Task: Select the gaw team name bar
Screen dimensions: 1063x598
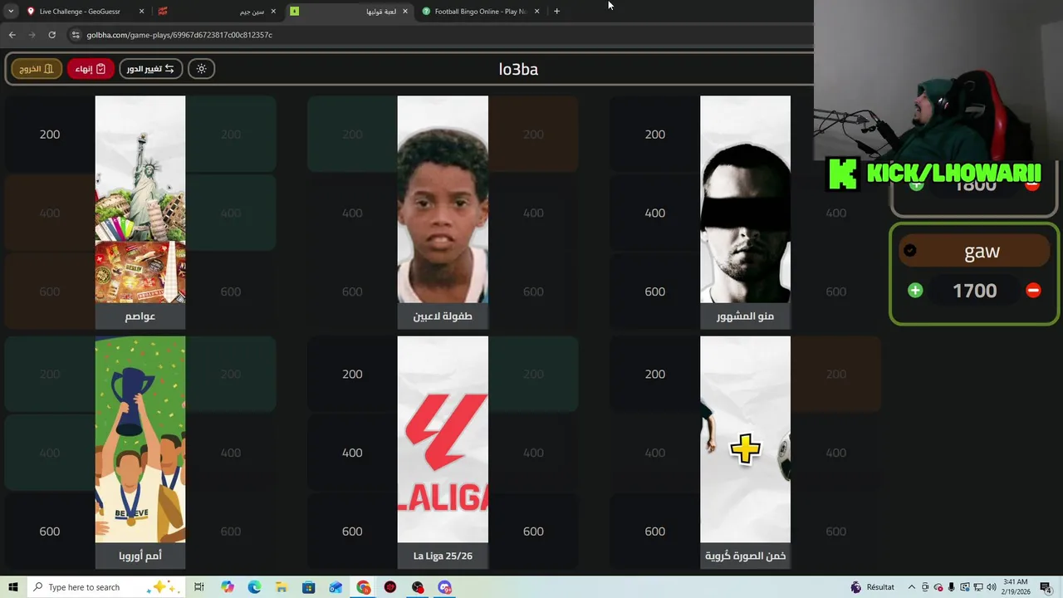Action: (x=975, y=251)
